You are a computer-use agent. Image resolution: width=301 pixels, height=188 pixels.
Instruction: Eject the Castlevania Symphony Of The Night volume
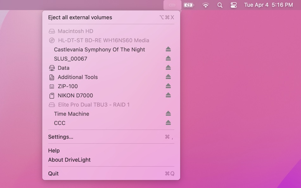coord(168,49)
